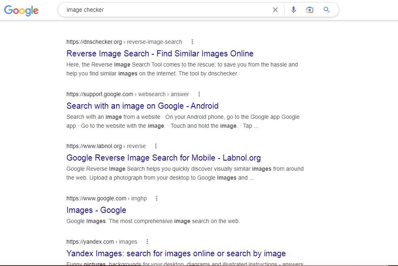Open the 'Images - Google' result

pyautogui.click(x=96, y=210)
